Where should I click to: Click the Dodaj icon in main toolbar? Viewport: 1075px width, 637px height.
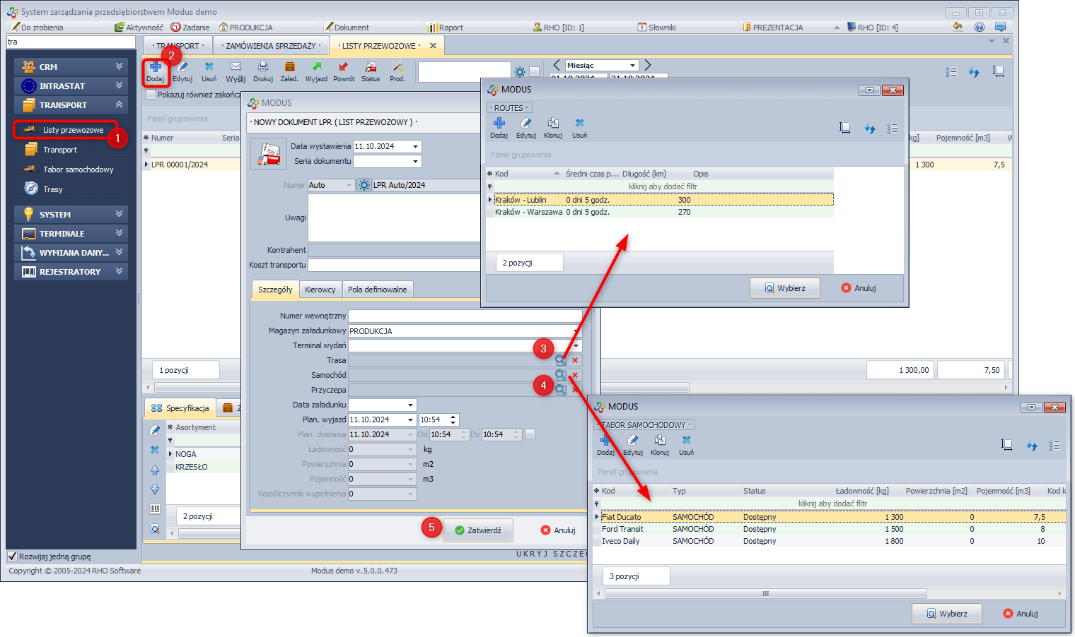click(x=155, y=68)
